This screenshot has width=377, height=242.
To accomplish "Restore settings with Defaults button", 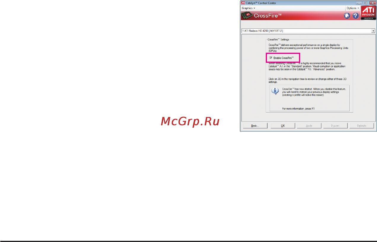I will pos(362,126).
